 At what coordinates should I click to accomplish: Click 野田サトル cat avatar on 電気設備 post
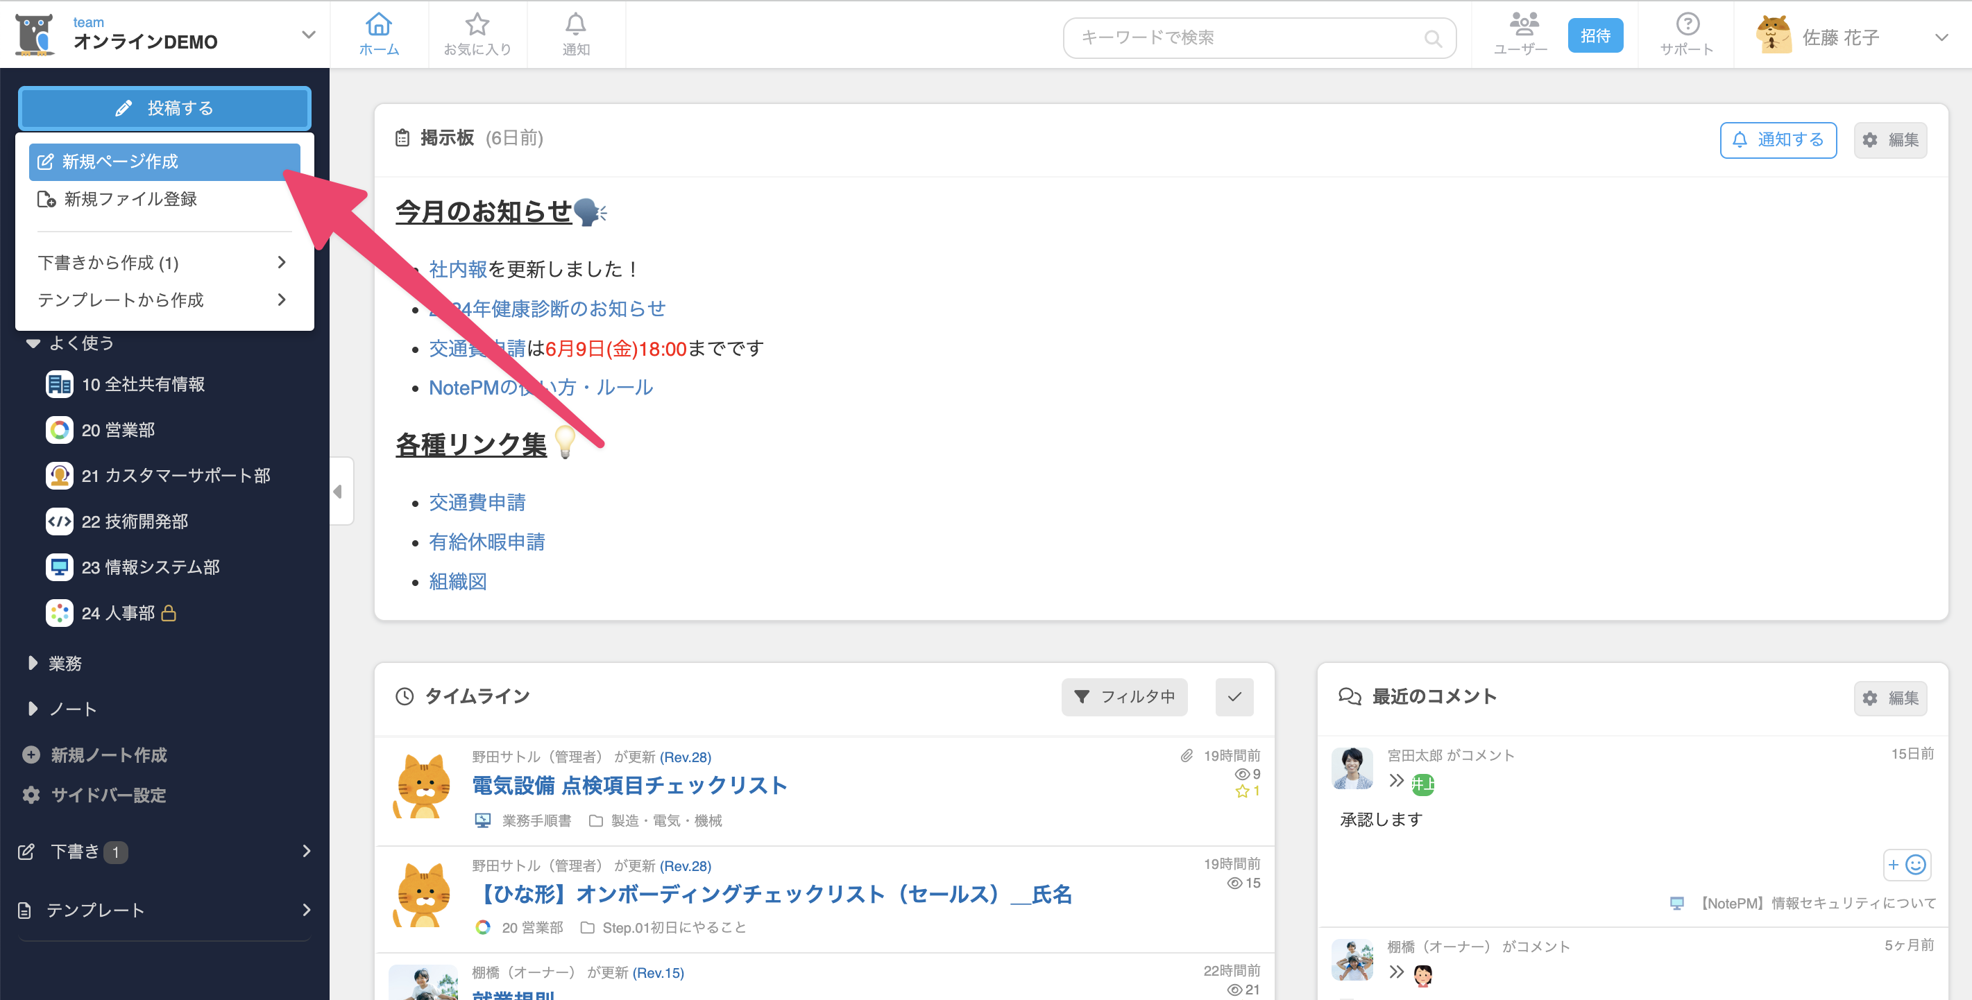[422, 786]
